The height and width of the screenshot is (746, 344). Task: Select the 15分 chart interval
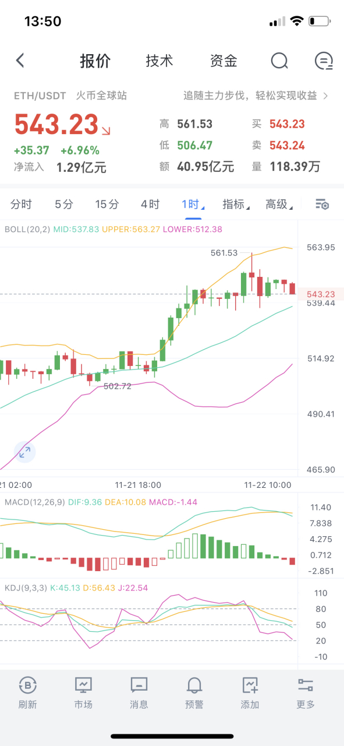point(107,204)
